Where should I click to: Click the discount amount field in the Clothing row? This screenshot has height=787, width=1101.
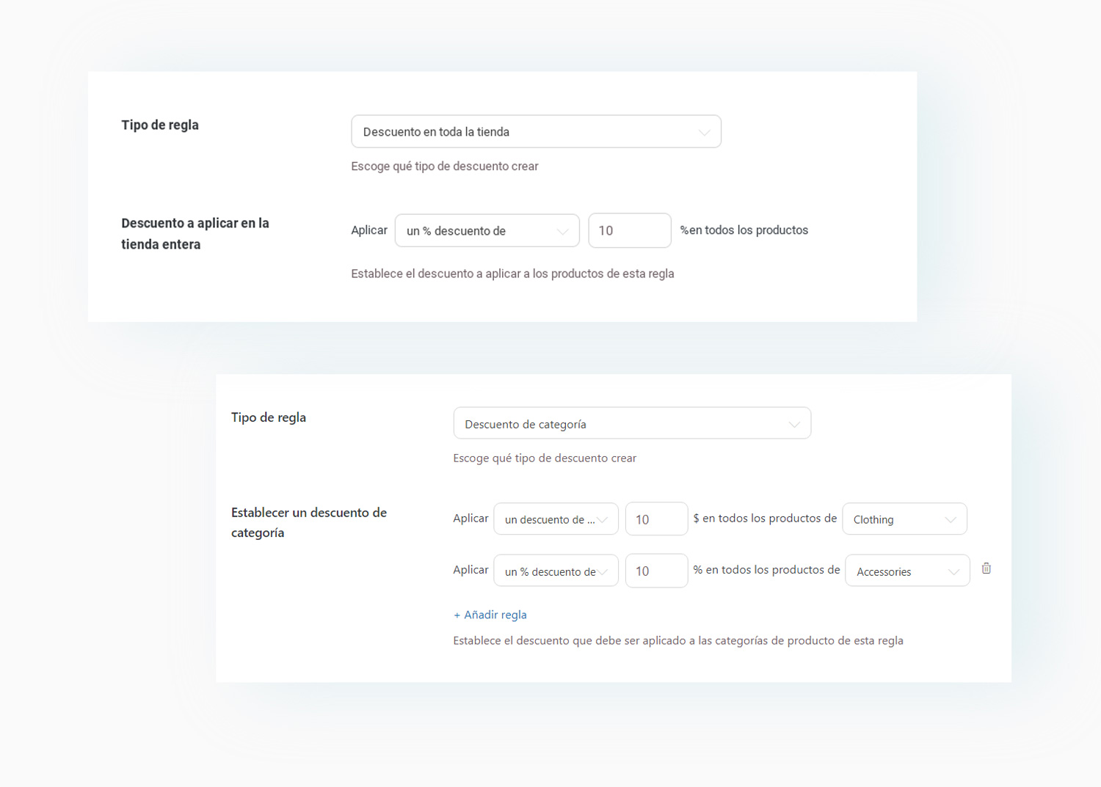[x=655, y=519]
